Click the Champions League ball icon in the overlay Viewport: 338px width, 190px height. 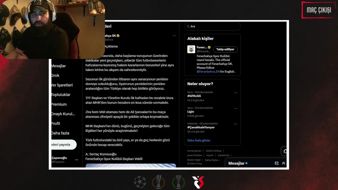pyautogui.click(x=140, y=182)
